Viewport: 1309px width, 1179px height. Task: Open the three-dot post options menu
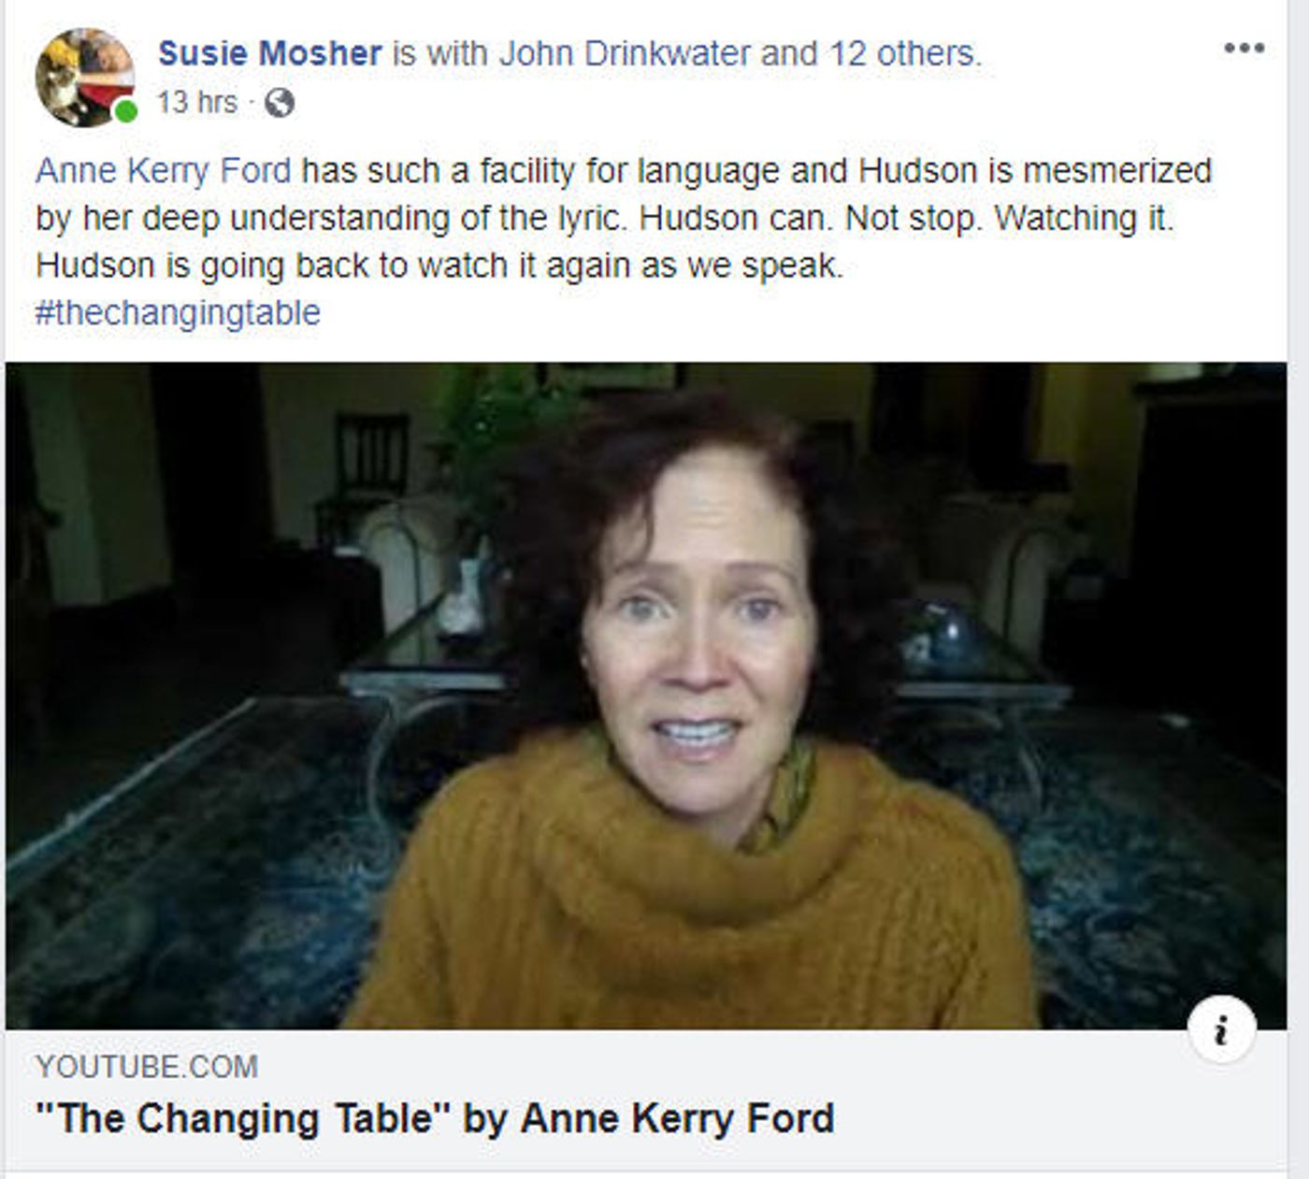[x=1244, y=49]
